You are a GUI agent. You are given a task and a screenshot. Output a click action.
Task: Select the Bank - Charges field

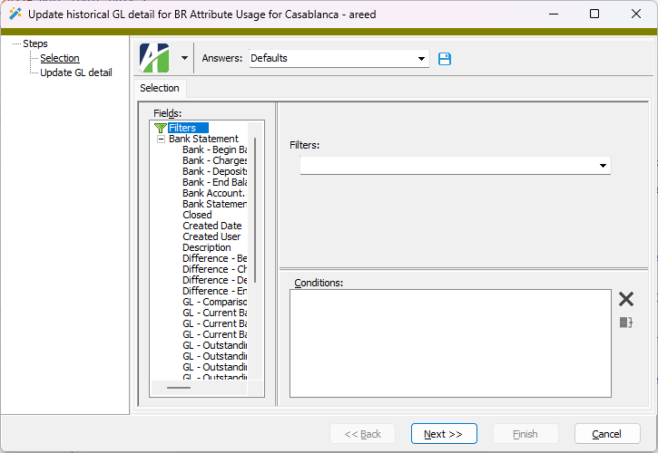point(214,160)
